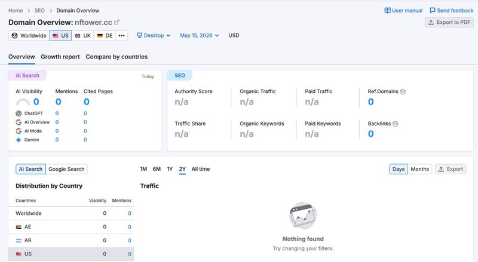
Task: Switch to Growth report tab
Action: pos(60,57)
